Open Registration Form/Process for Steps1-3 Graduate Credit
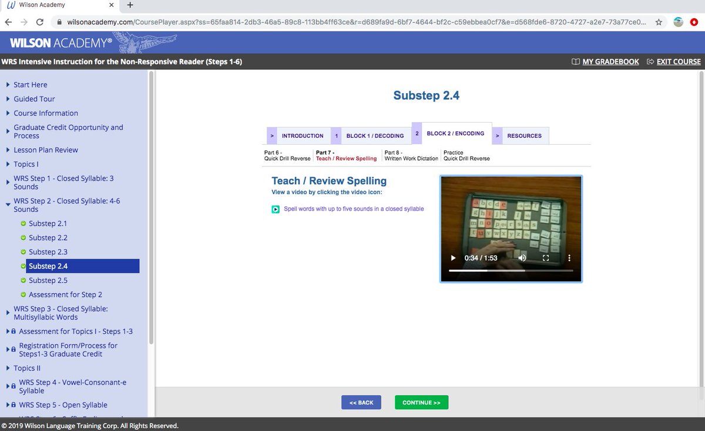This screenshot has height=431, width=705. pyautogui.click(x=68, y=349)
